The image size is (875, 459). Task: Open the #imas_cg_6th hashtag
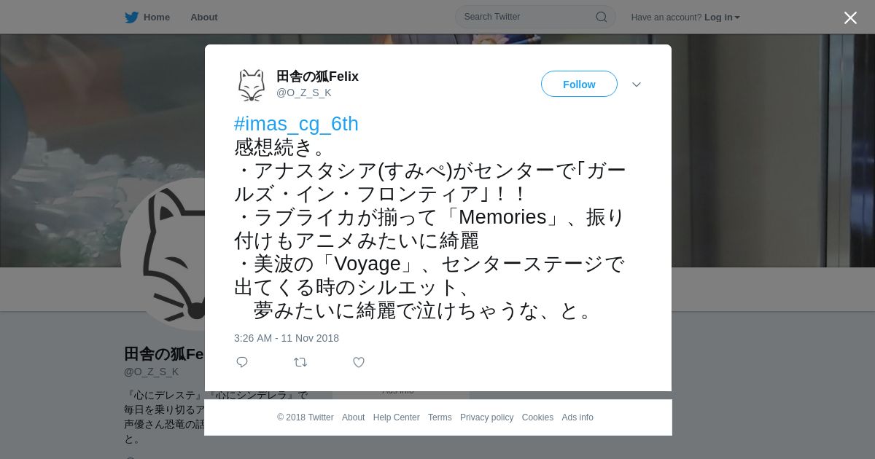[x=296, y=124]
